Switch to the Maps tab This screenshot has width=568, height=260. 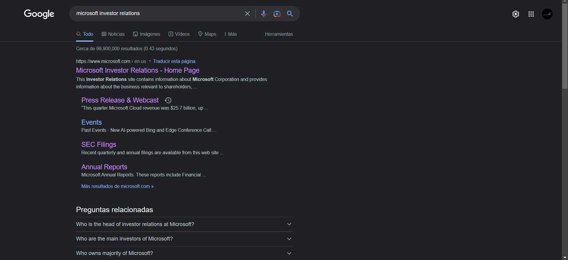207,34
